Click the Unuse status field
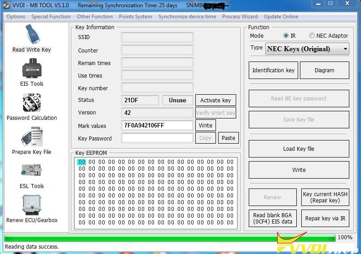 pyautogui.click(x=177, y=101)
